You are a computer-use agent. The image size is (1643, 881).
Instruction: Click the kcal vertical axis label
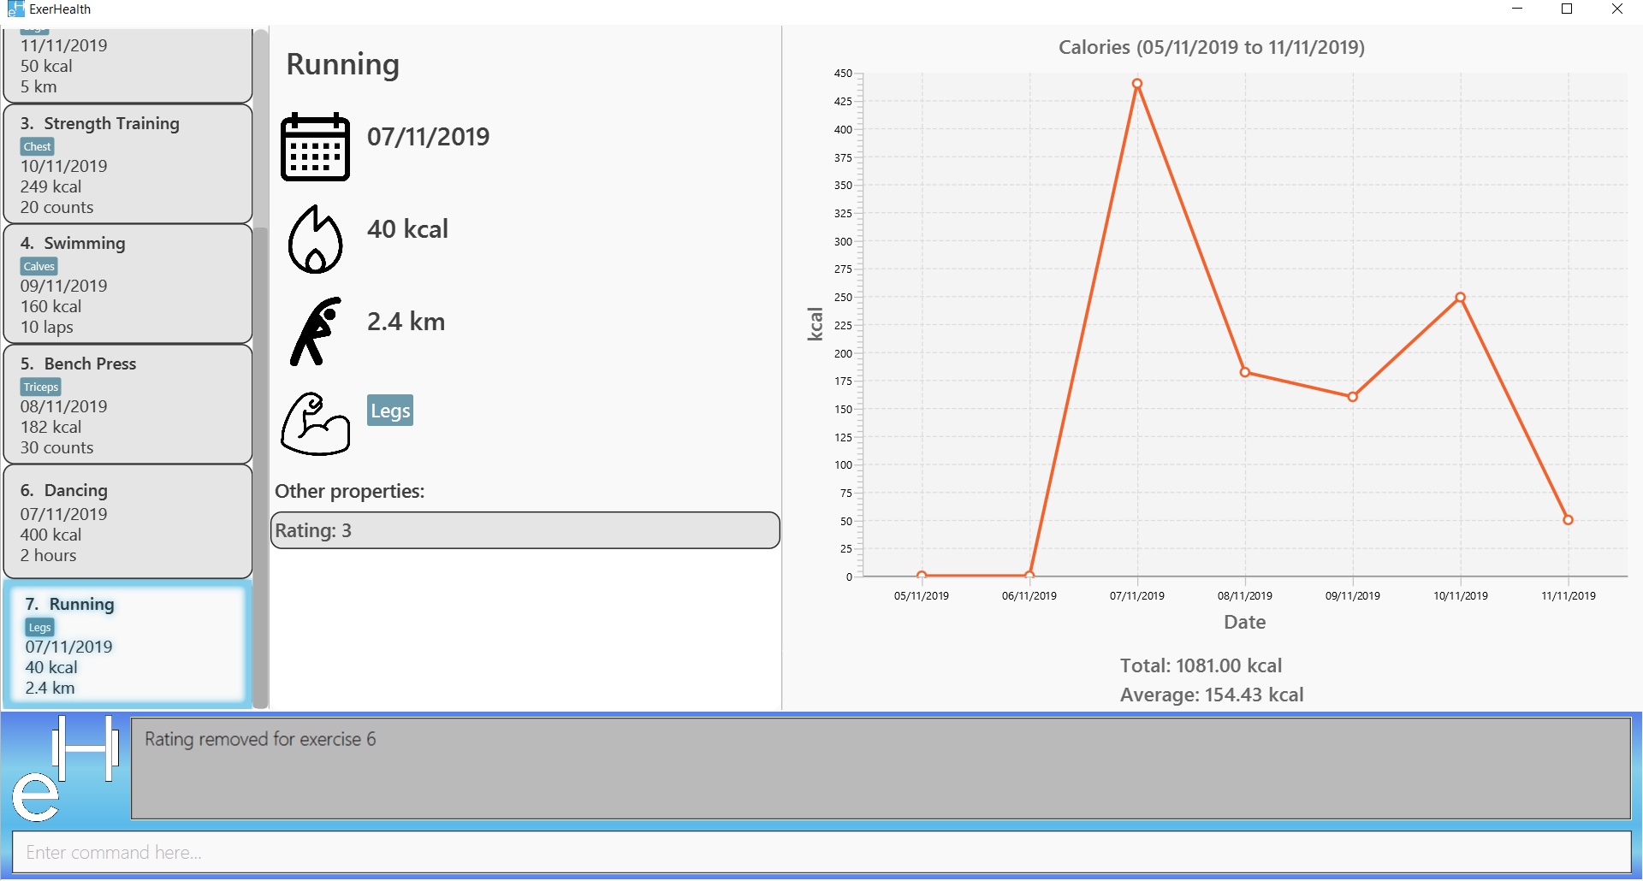[x=815, y=324]
